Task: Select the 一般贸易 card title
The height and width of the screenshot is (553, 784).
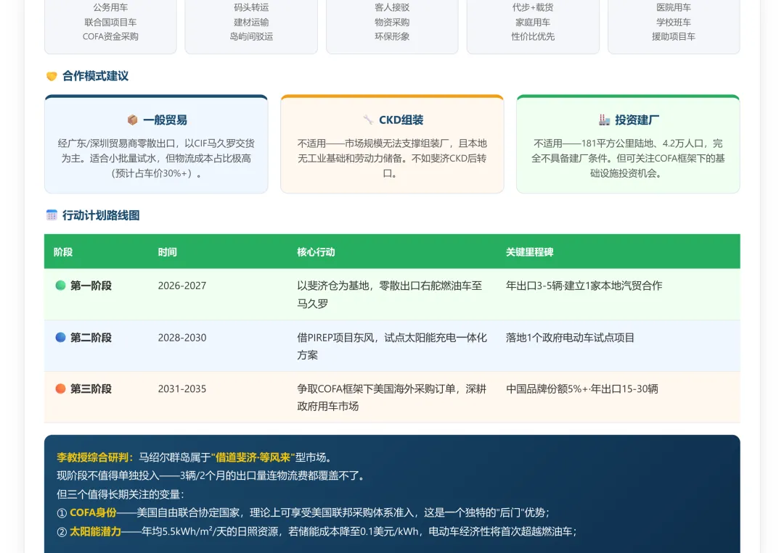Action: pos(165,120)
